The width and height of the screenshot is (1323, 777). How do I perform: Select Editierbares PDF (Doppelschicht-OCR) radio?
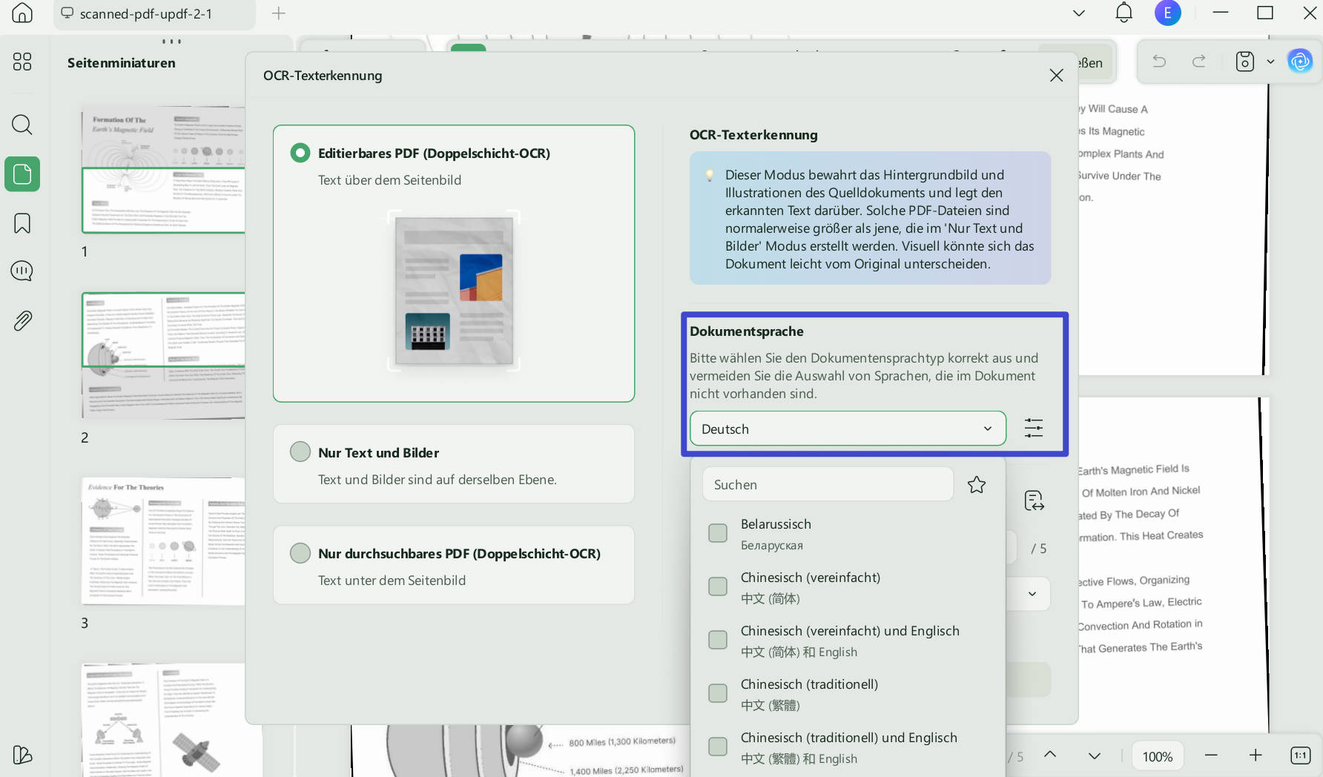pyautogui.click(x=300, y=153)
